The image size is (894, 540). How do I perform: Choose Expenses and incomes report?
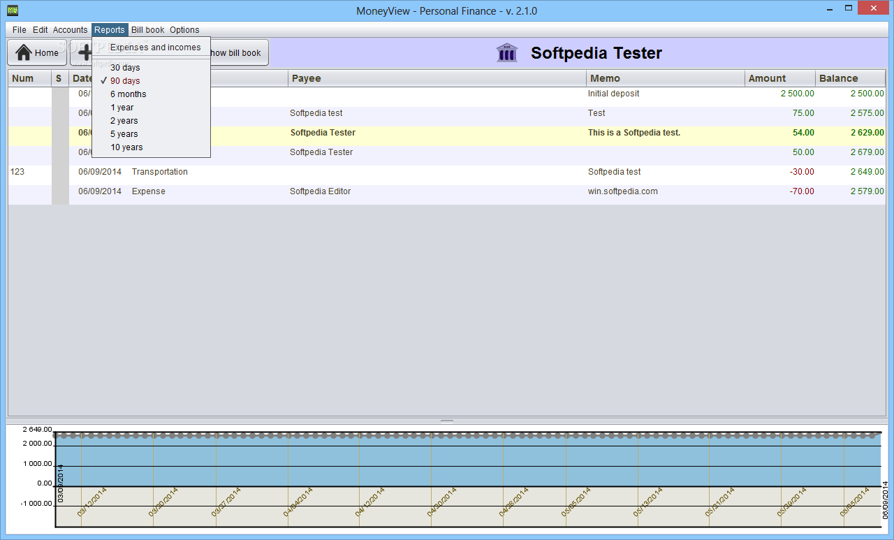(152, 48)
